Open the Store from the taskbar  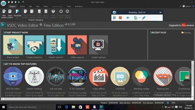tap(80, 107)
